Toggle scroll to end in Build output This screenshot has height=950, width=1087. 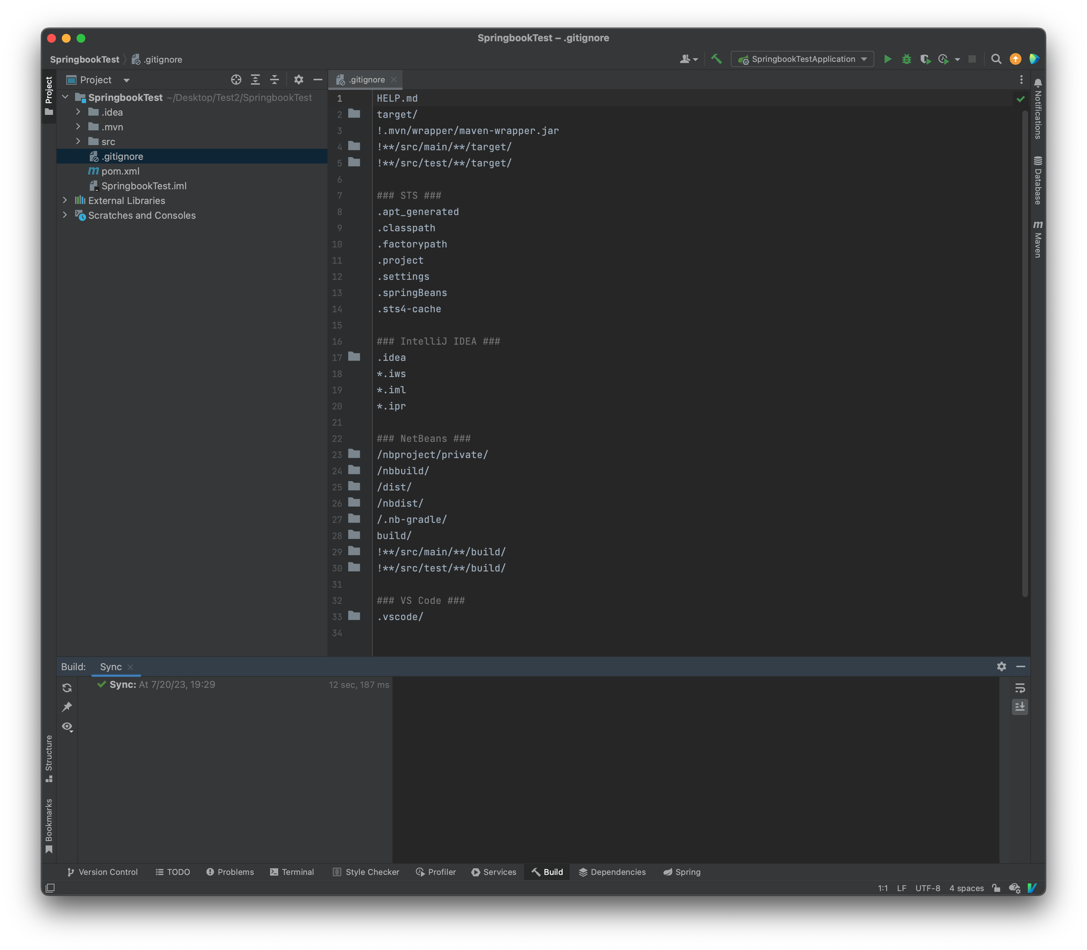(1020, 707)
